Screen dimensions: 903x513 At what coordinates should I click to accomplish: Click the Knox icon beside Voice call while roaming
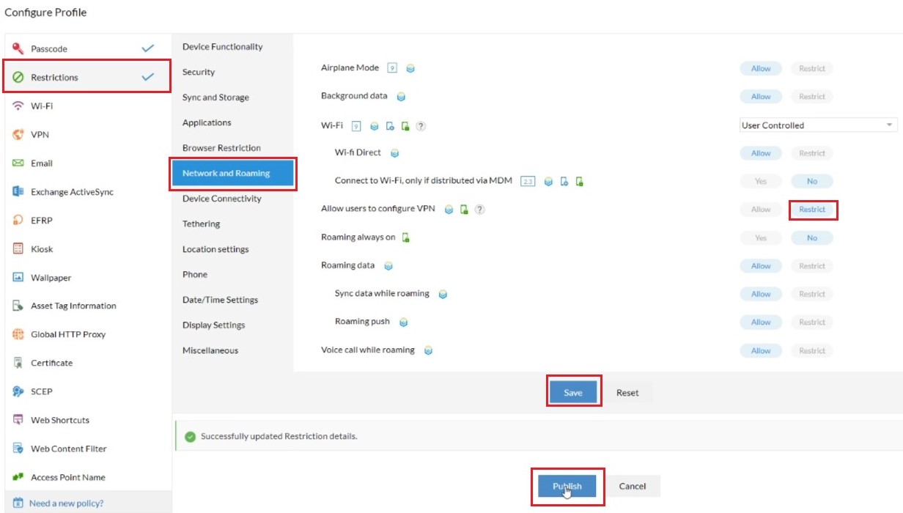(428, 351)
